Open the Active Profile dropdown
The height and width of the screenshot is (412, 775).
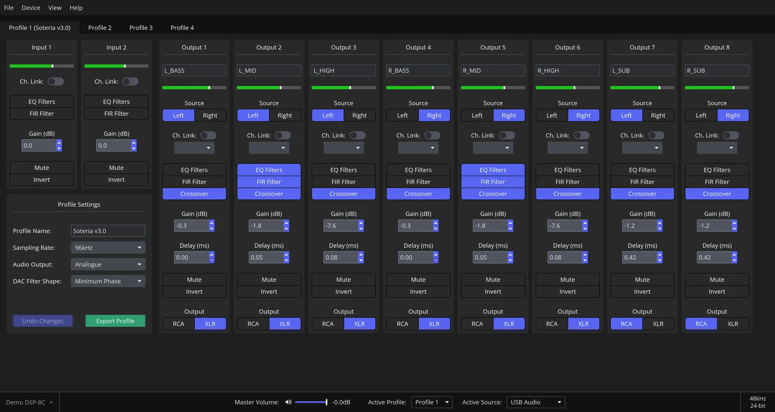click(432, 402)
